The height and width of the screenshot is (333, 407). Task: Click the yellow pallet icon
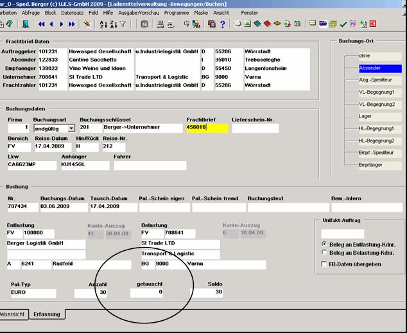277,24
